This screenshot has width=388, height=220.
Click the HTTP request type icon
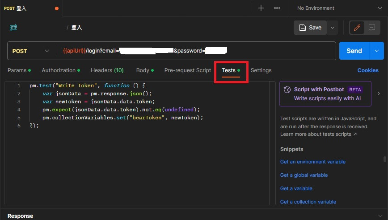(x=13, y=27)
